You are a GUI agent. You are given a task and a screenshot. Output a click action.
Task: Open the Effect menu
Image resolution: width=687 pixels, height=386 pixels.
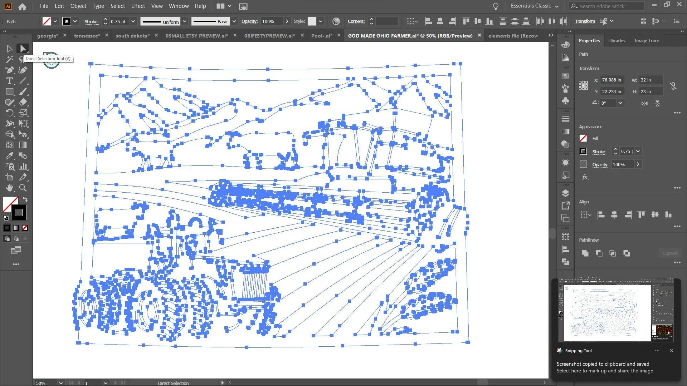(138, 6)
